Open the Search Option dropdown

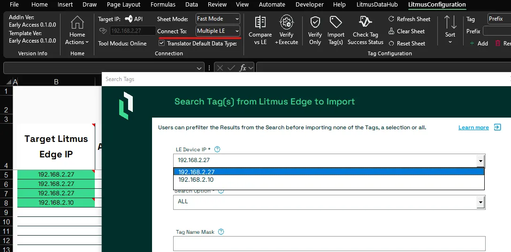480,202
